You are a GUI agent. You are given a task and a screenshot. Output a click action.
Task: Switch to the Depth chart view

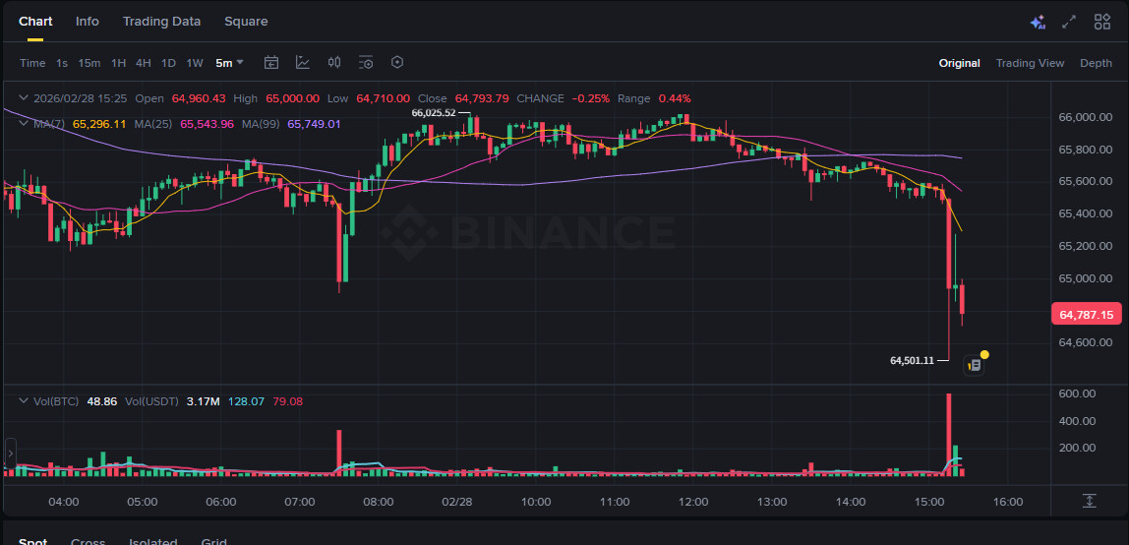(x=1096, y=63)
